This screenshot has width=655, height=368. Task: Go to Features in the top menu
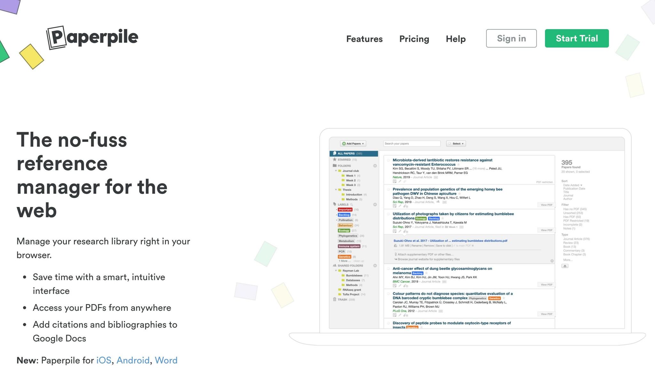coord(364,39)
